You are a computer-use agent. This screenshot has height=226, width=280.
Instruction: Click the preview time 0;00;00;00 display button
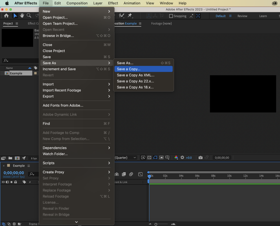[x=222, y=158]
